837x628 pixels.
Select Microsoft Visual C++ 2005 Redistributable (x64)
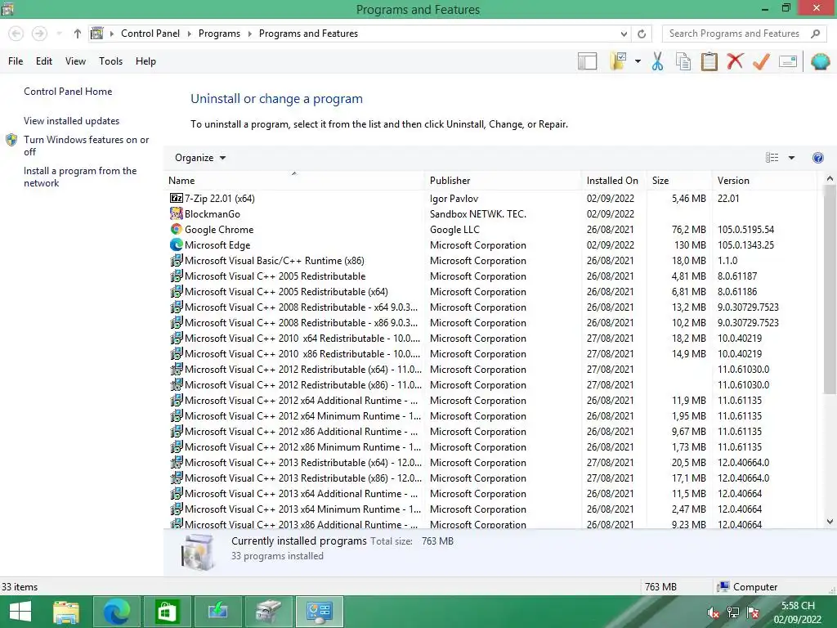coord(286,292)
